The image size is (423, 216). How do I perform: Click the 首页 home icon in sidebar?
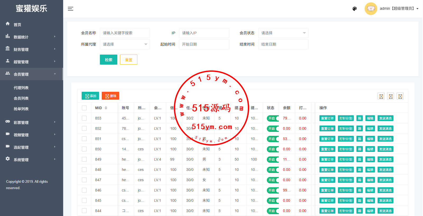coord(8,24)
